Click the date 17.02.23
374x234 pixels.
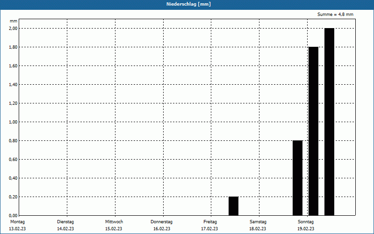pos(209,229)
